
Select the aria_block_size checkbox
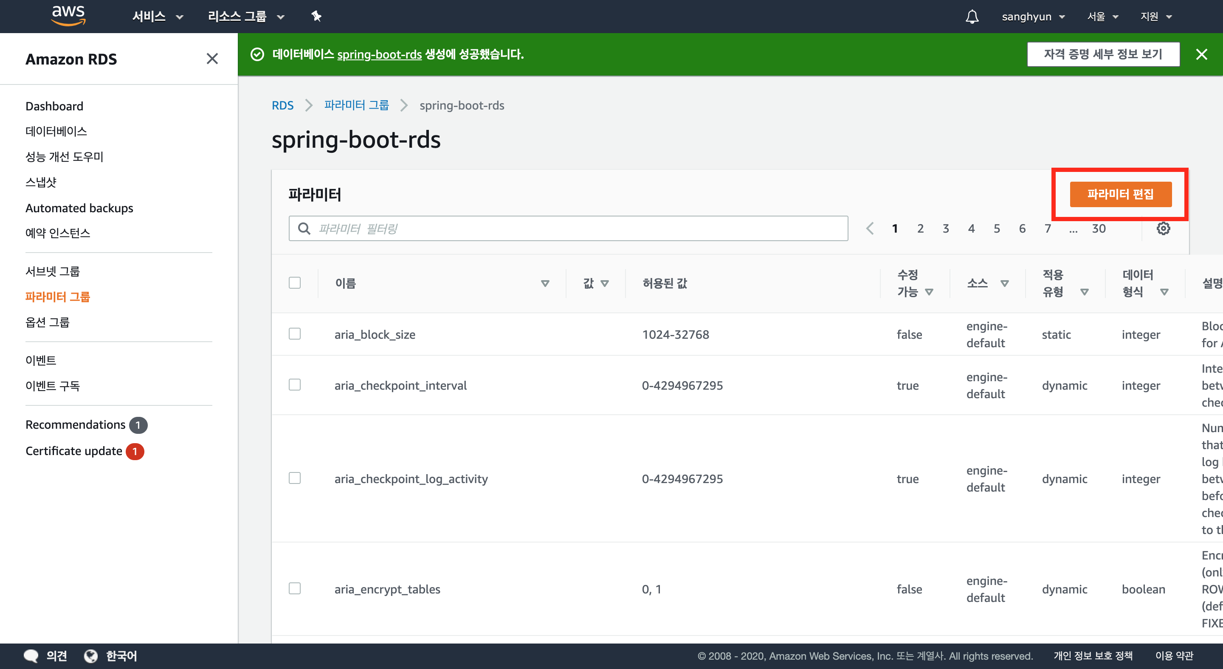(295, 334)
